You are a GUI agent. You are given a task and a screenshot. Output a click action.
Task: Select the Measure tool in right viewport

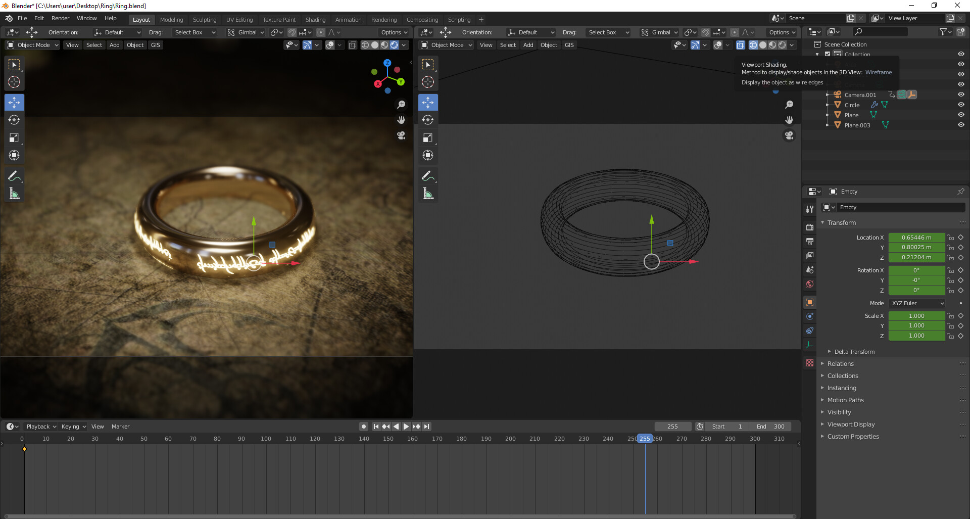pyautogui.click(x=428, y=194)
